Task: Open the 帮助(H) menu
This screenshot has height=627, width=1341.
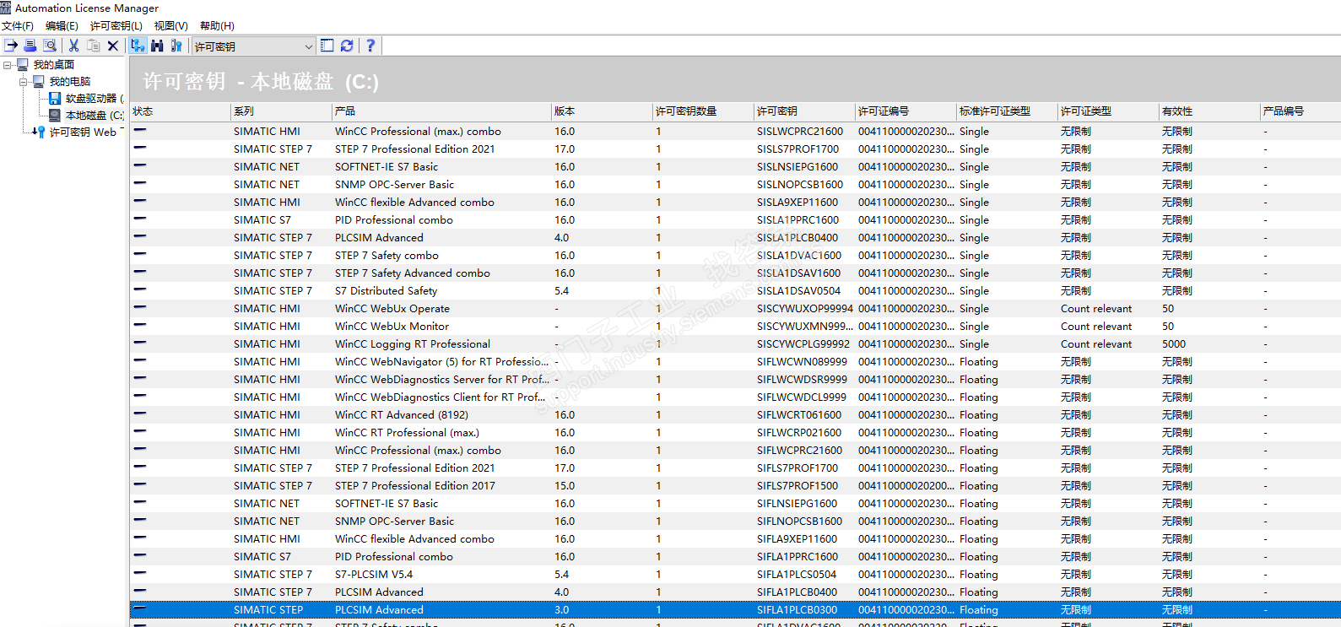Action: tap(217, 26)
